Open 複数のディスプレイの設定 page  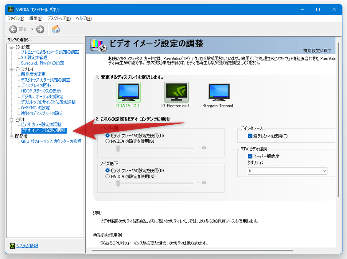42,113
